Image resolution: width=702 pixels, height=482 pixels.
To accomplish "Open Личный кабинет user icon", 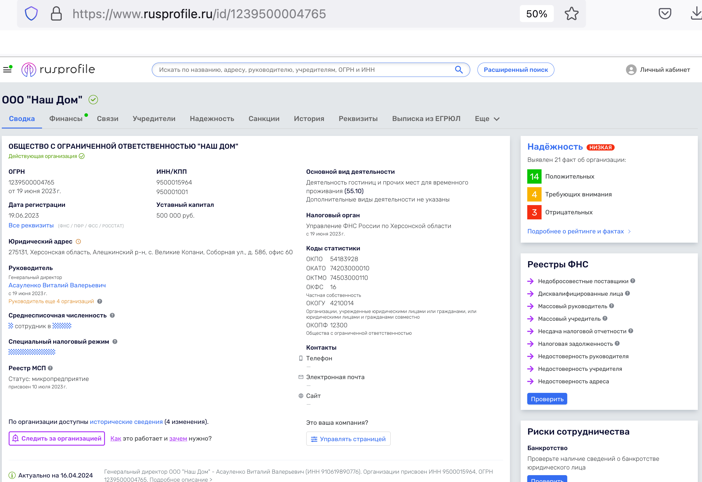I will (x=631, y=70).
